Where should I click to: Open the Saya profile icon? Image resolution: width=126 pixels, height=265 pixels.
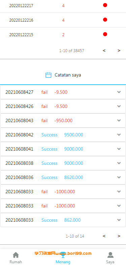tap(110, 255)
